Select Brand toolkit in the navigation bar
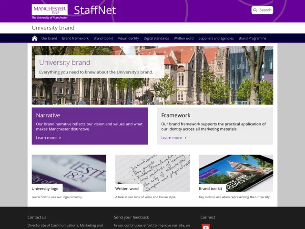 point(103,38)
